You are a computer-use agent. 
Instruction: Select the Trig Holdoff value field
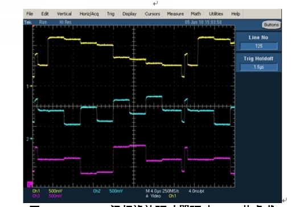pos(259,67)
